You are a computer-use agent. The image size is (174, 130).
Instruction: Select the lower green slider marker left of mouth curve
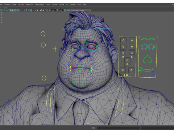click(x=140, y=70)
